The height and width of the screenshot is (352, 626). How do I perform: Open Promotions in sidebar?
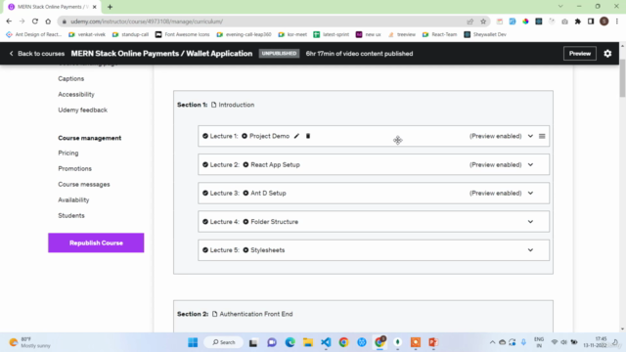coord(74,168)
